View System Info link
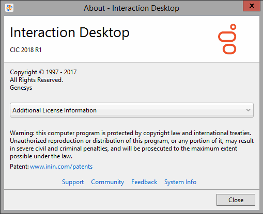The image size is (263, 214). pos(180,182)
